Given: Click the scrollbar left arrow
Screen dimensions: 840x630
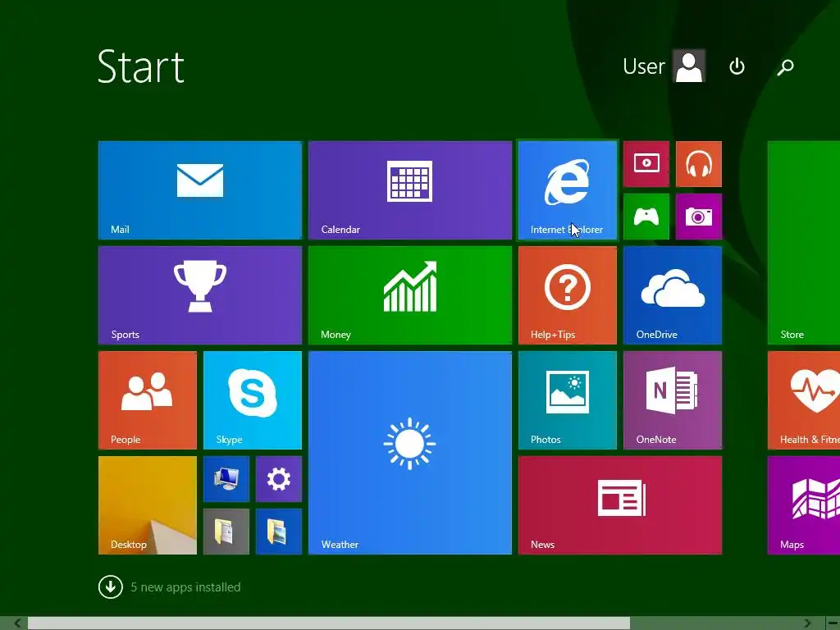Looking at the screenshot, I should pos(17,623).
